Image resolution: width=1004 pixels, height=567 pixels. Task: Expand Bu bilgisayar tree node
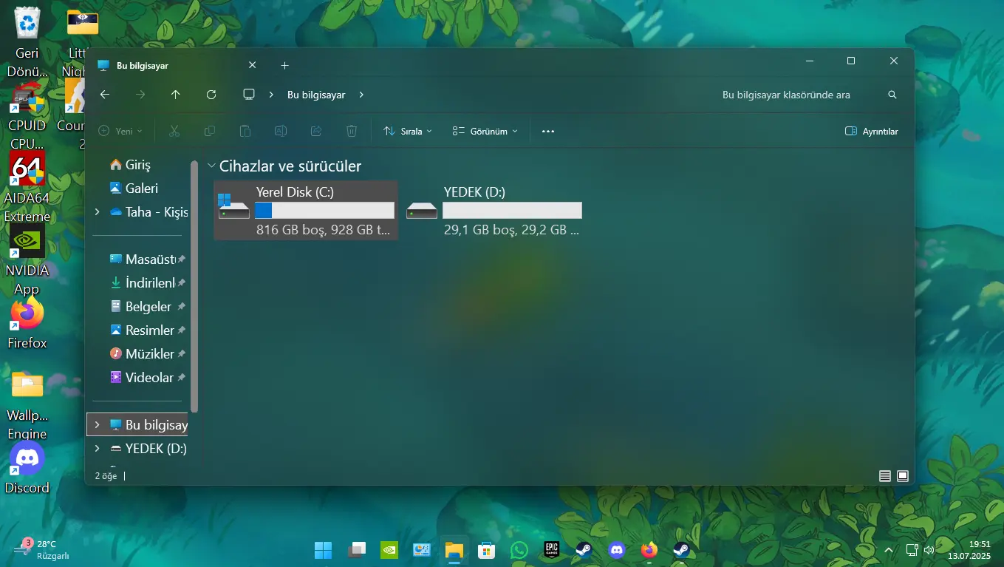tap(97, 425)
